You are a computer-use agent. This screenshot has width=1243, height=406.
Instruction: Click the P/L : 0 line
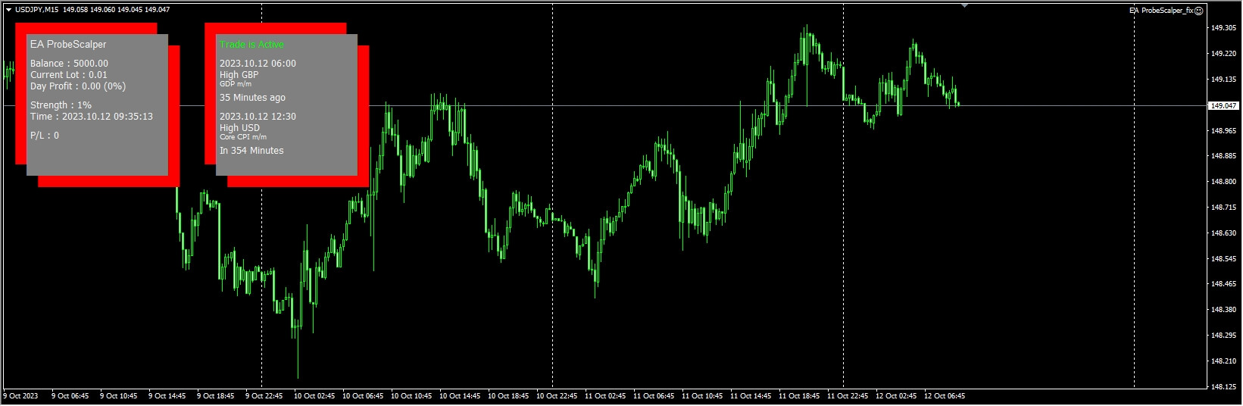[x=45, y=136]
